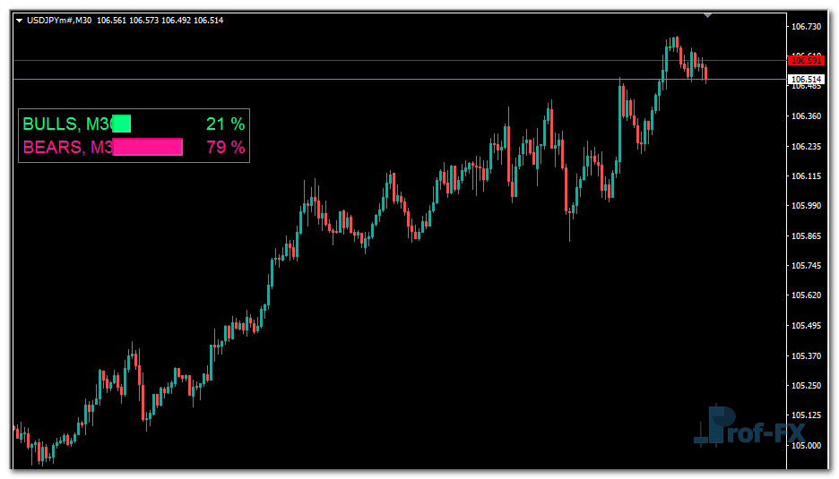Click the USDJPYm#,M30 chart title text
This screenshot has width=839, height=479.
pyautogui.click(x=59, y=20)
